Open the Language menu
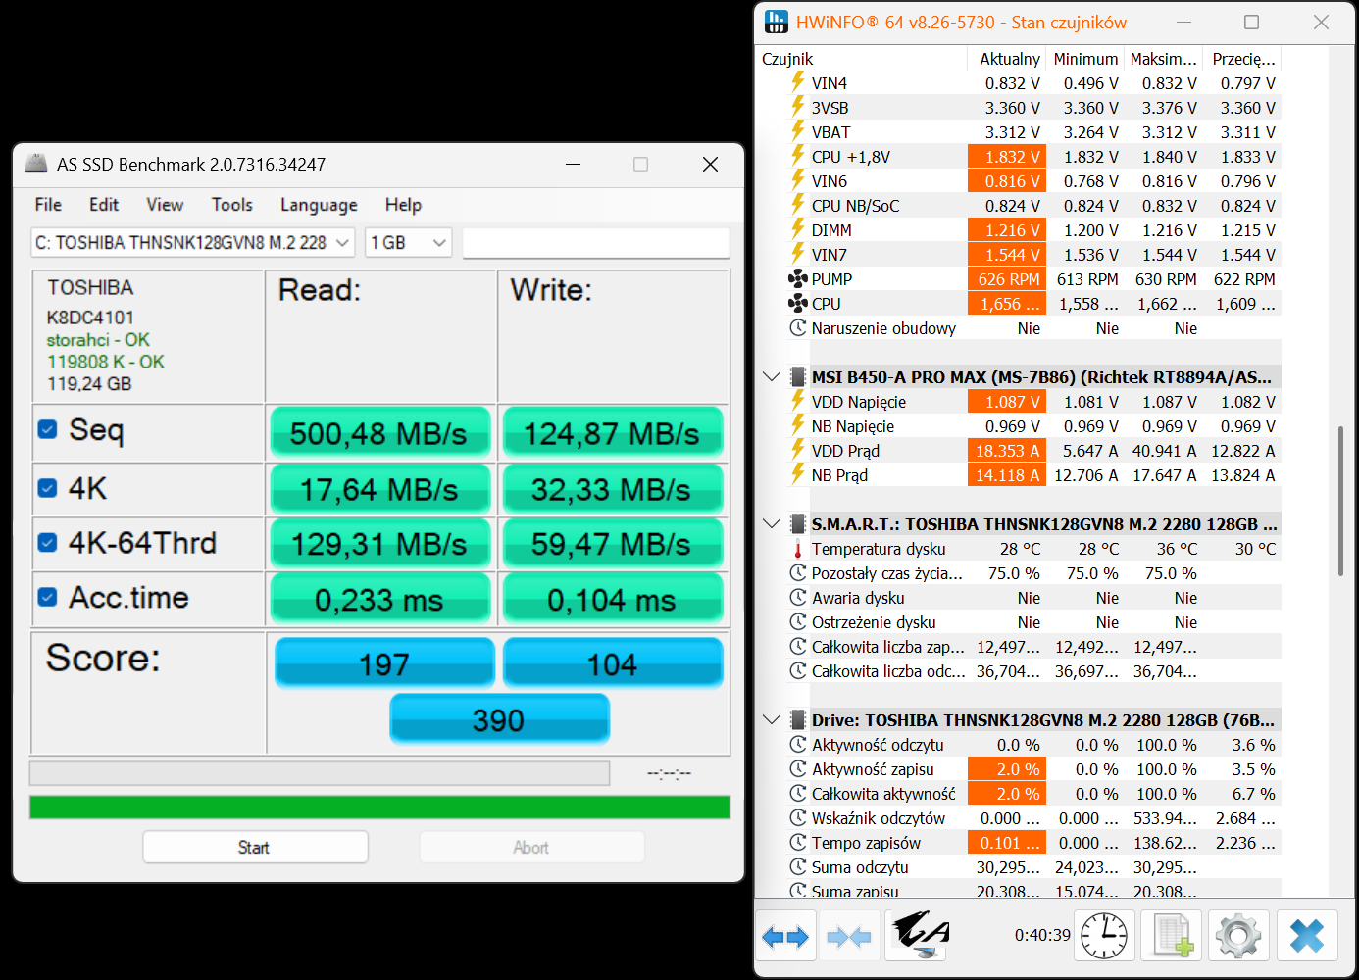 319,205
